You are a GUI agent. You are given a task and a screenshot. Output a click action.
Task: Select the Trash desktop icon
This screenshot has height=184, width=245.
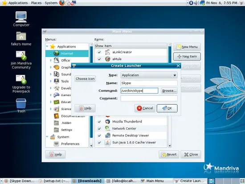tap(21, 106)
